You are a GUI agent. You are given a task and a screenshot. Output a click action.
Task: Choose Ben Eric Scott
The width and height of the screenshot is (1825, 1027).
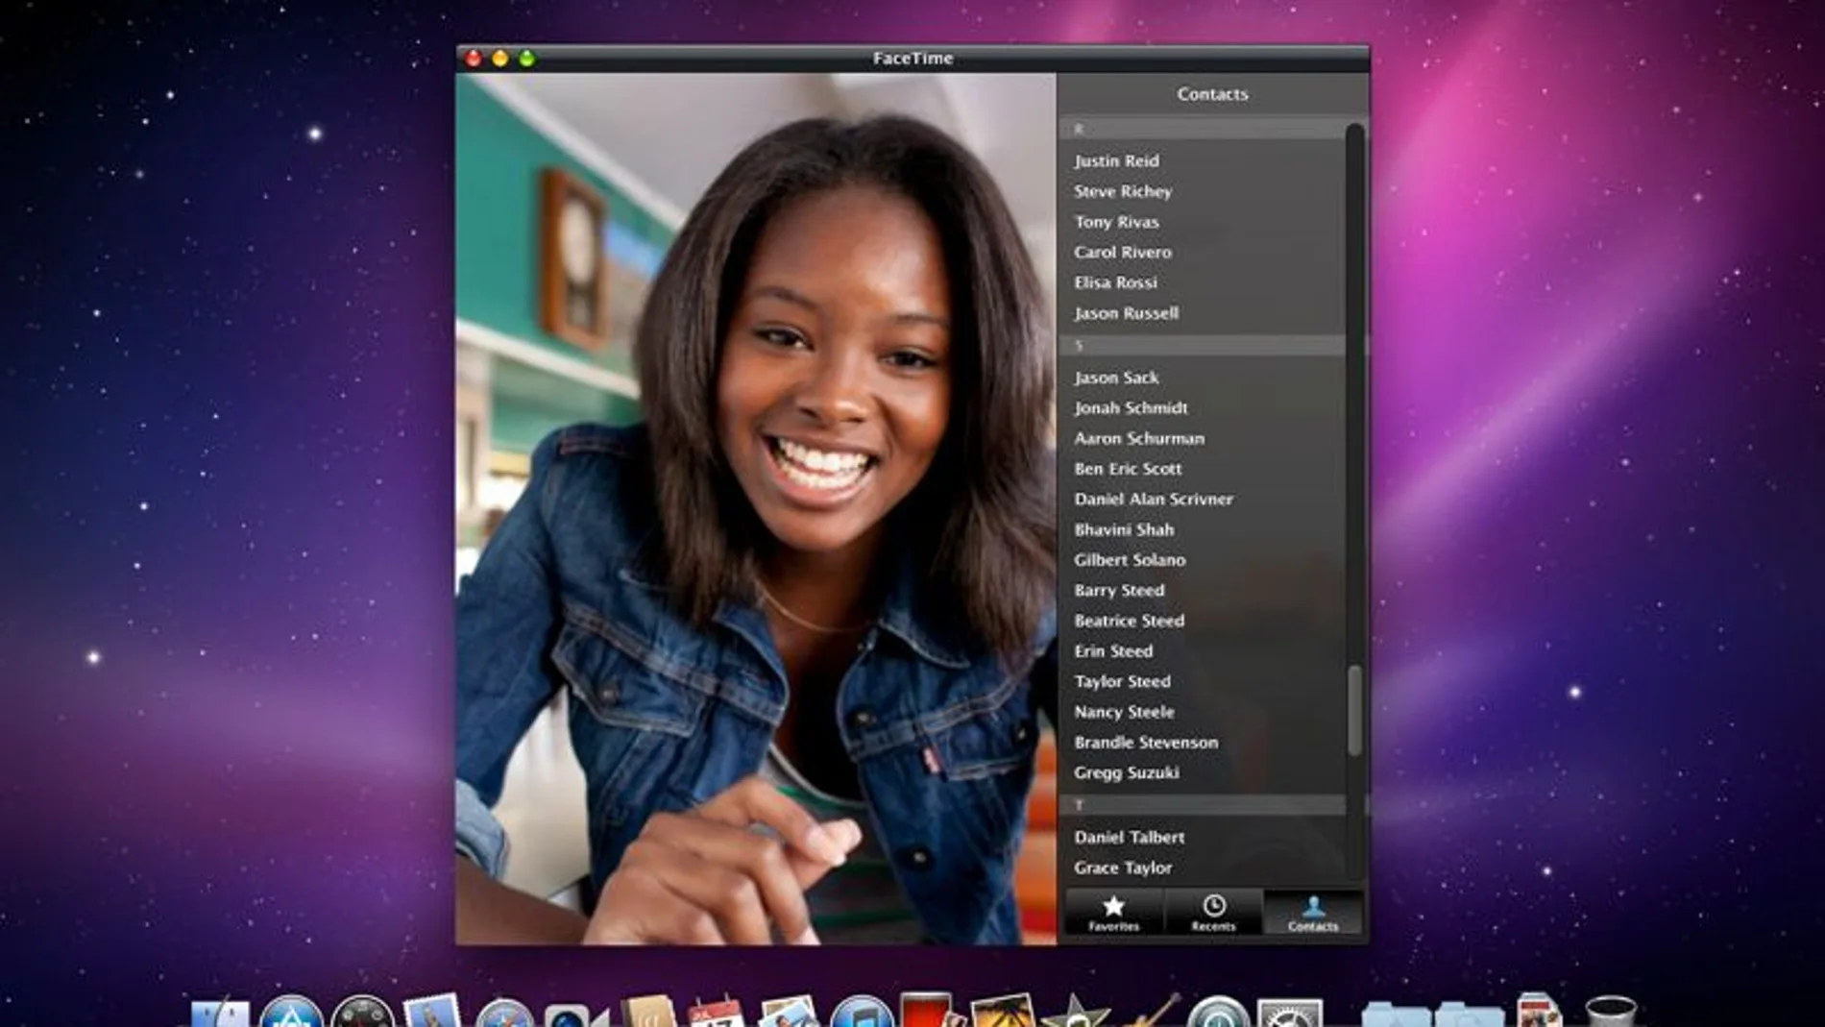pos(1128,469)
